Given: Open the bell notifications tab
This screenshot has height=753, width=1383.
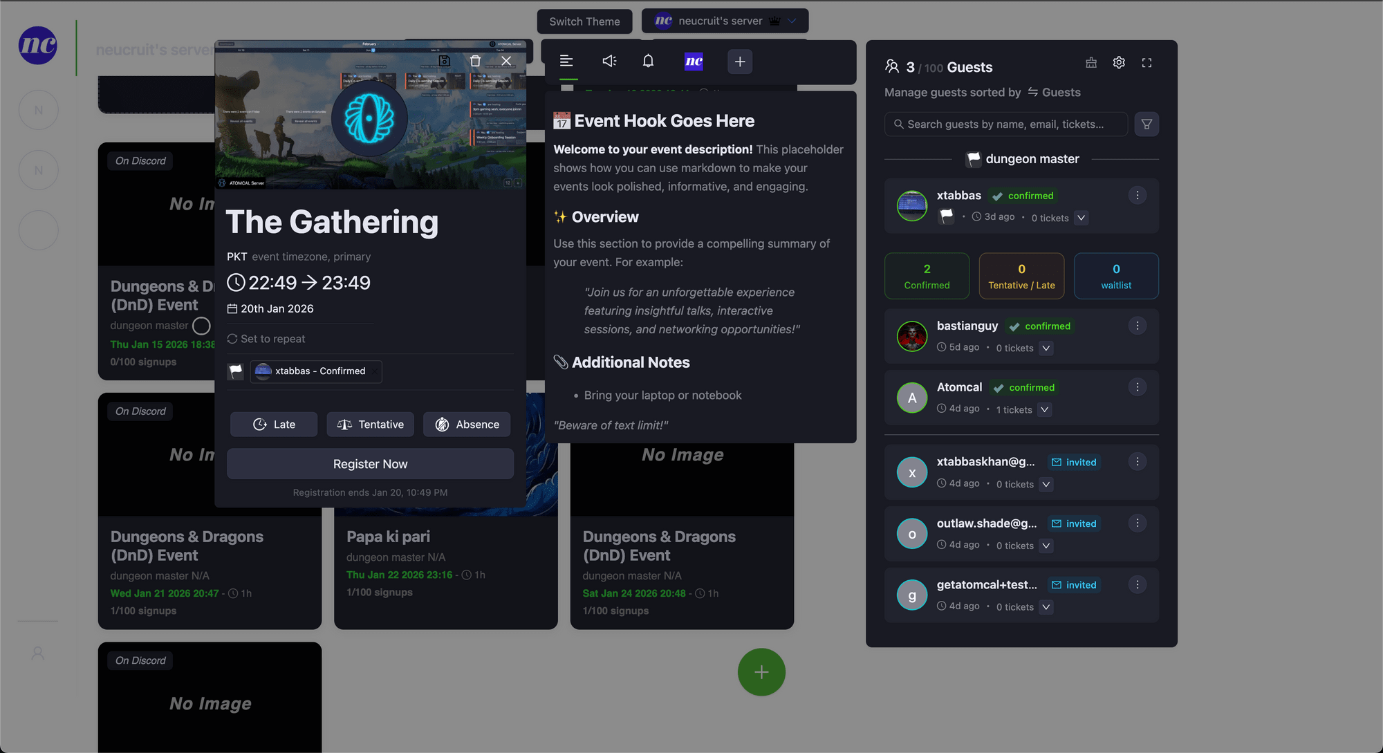Looking at the screenshot, I should pos(648,61).
